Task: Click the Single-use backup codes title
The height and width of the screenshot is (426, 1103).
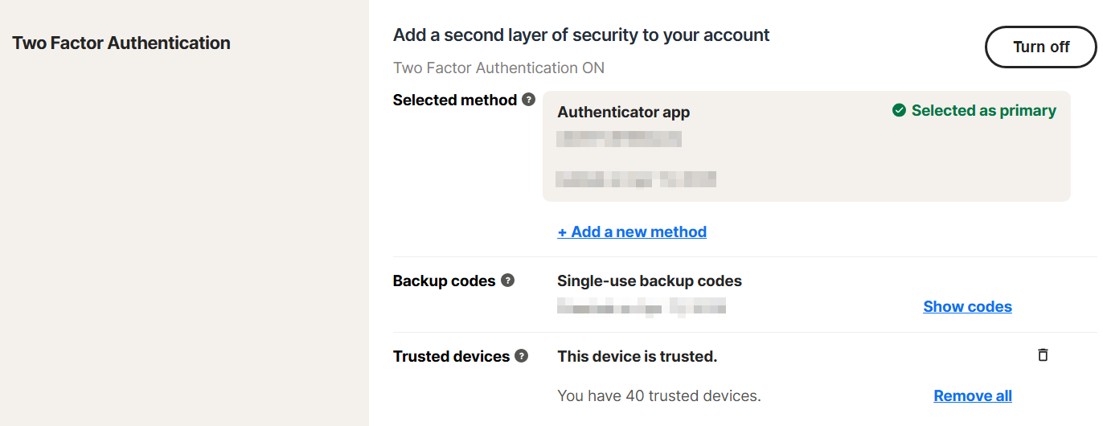Action: (x=650, y=281)
